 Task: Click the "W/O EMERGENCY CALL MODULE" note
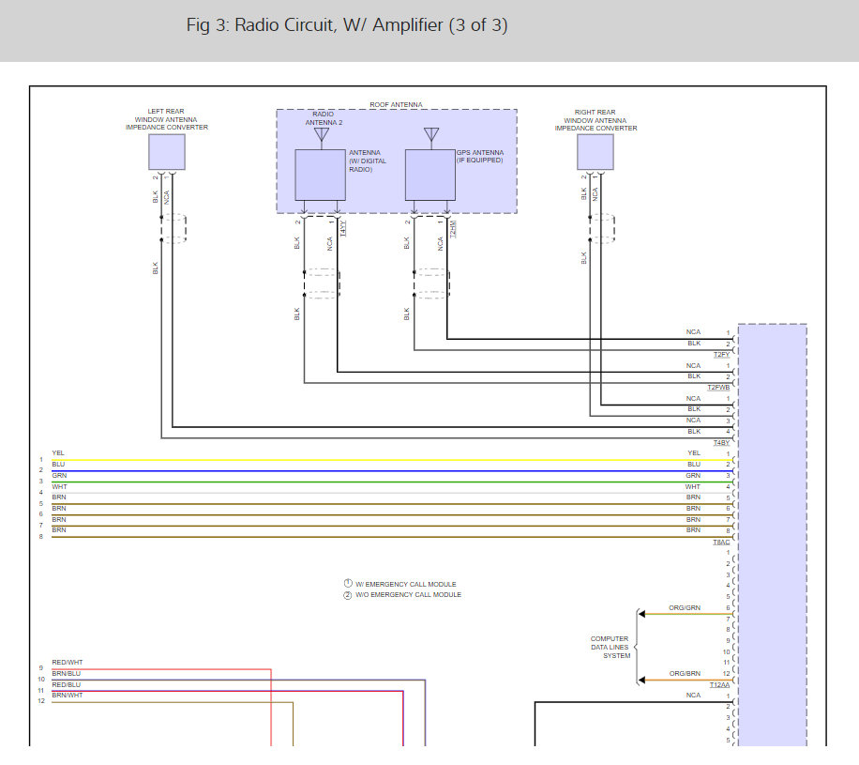click(x=409, y=594)
